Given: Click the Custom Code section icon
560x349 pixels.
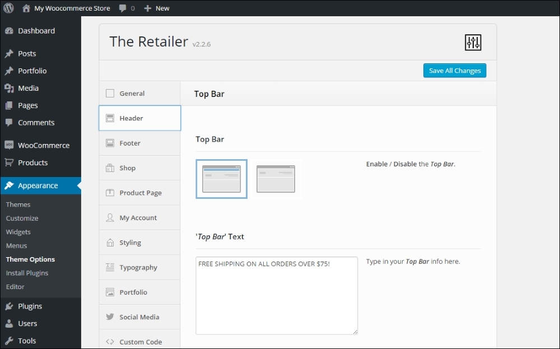Looking at the screenshot, I should [x=110, y=341].
